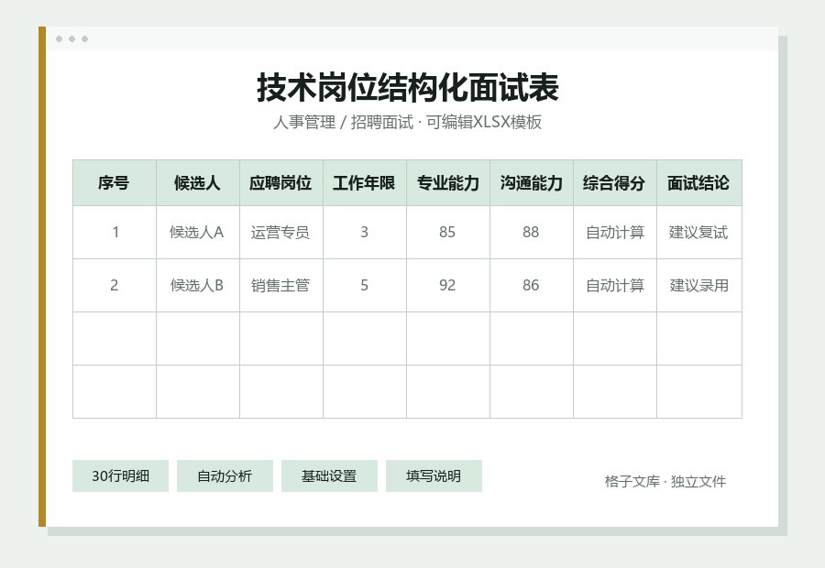This screenshot has width=825, height=568.
Task: Click the 工作年限 value 3
Action: click(x=365, y=232)
